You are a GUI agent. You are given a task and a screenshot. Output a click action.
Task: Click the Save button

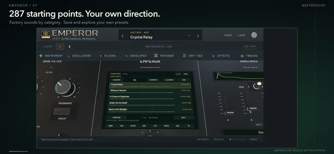tap(228, 35)
